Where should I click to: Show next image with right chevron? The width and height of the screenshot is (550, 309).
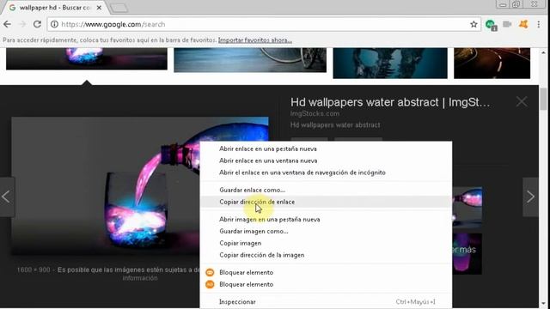coord(530,197)
